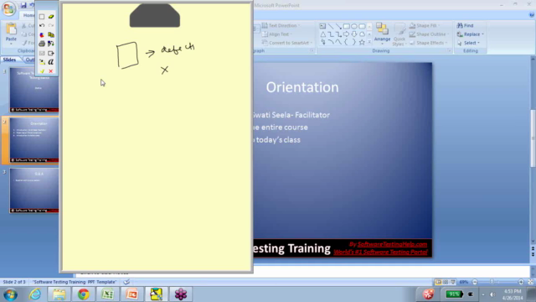Click the Paste button

[11, 31]
